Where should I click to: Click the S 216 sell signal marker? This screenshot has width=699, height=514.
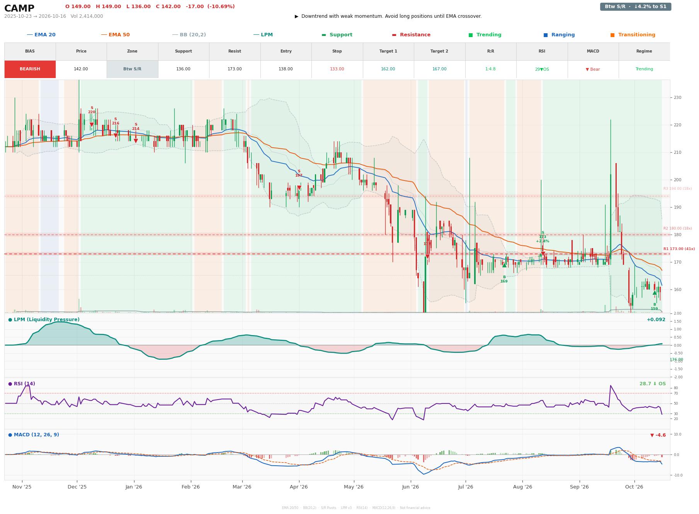(x=116, y=136)
